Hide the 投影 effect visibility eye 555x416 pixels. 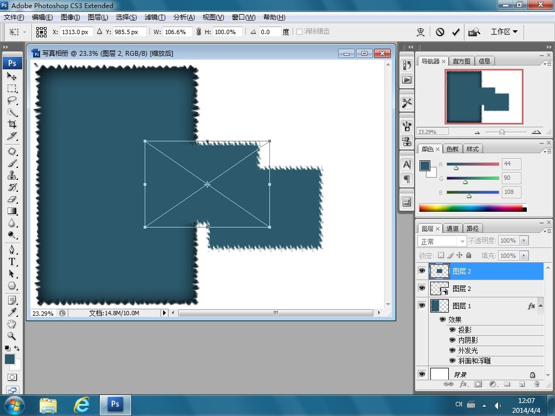pyautogui.click(x=452, y=330)
